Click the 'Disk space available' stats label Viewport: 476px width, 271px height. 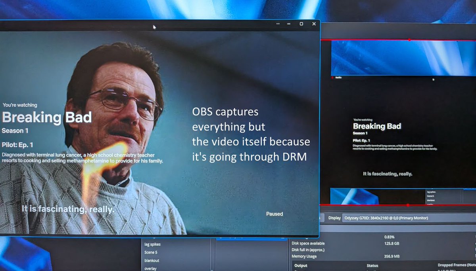click(x=308, y=243)
